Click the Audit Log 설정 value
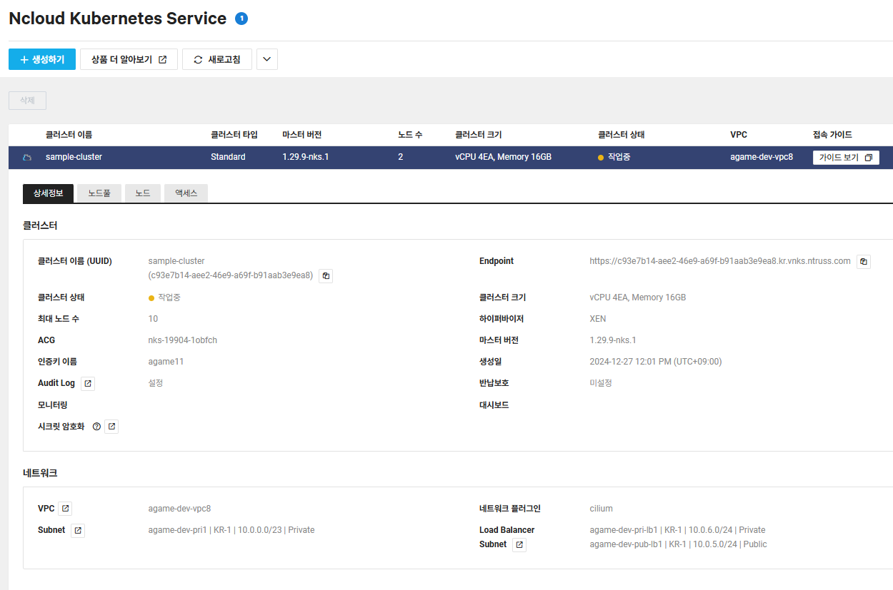 click(156, 383)
